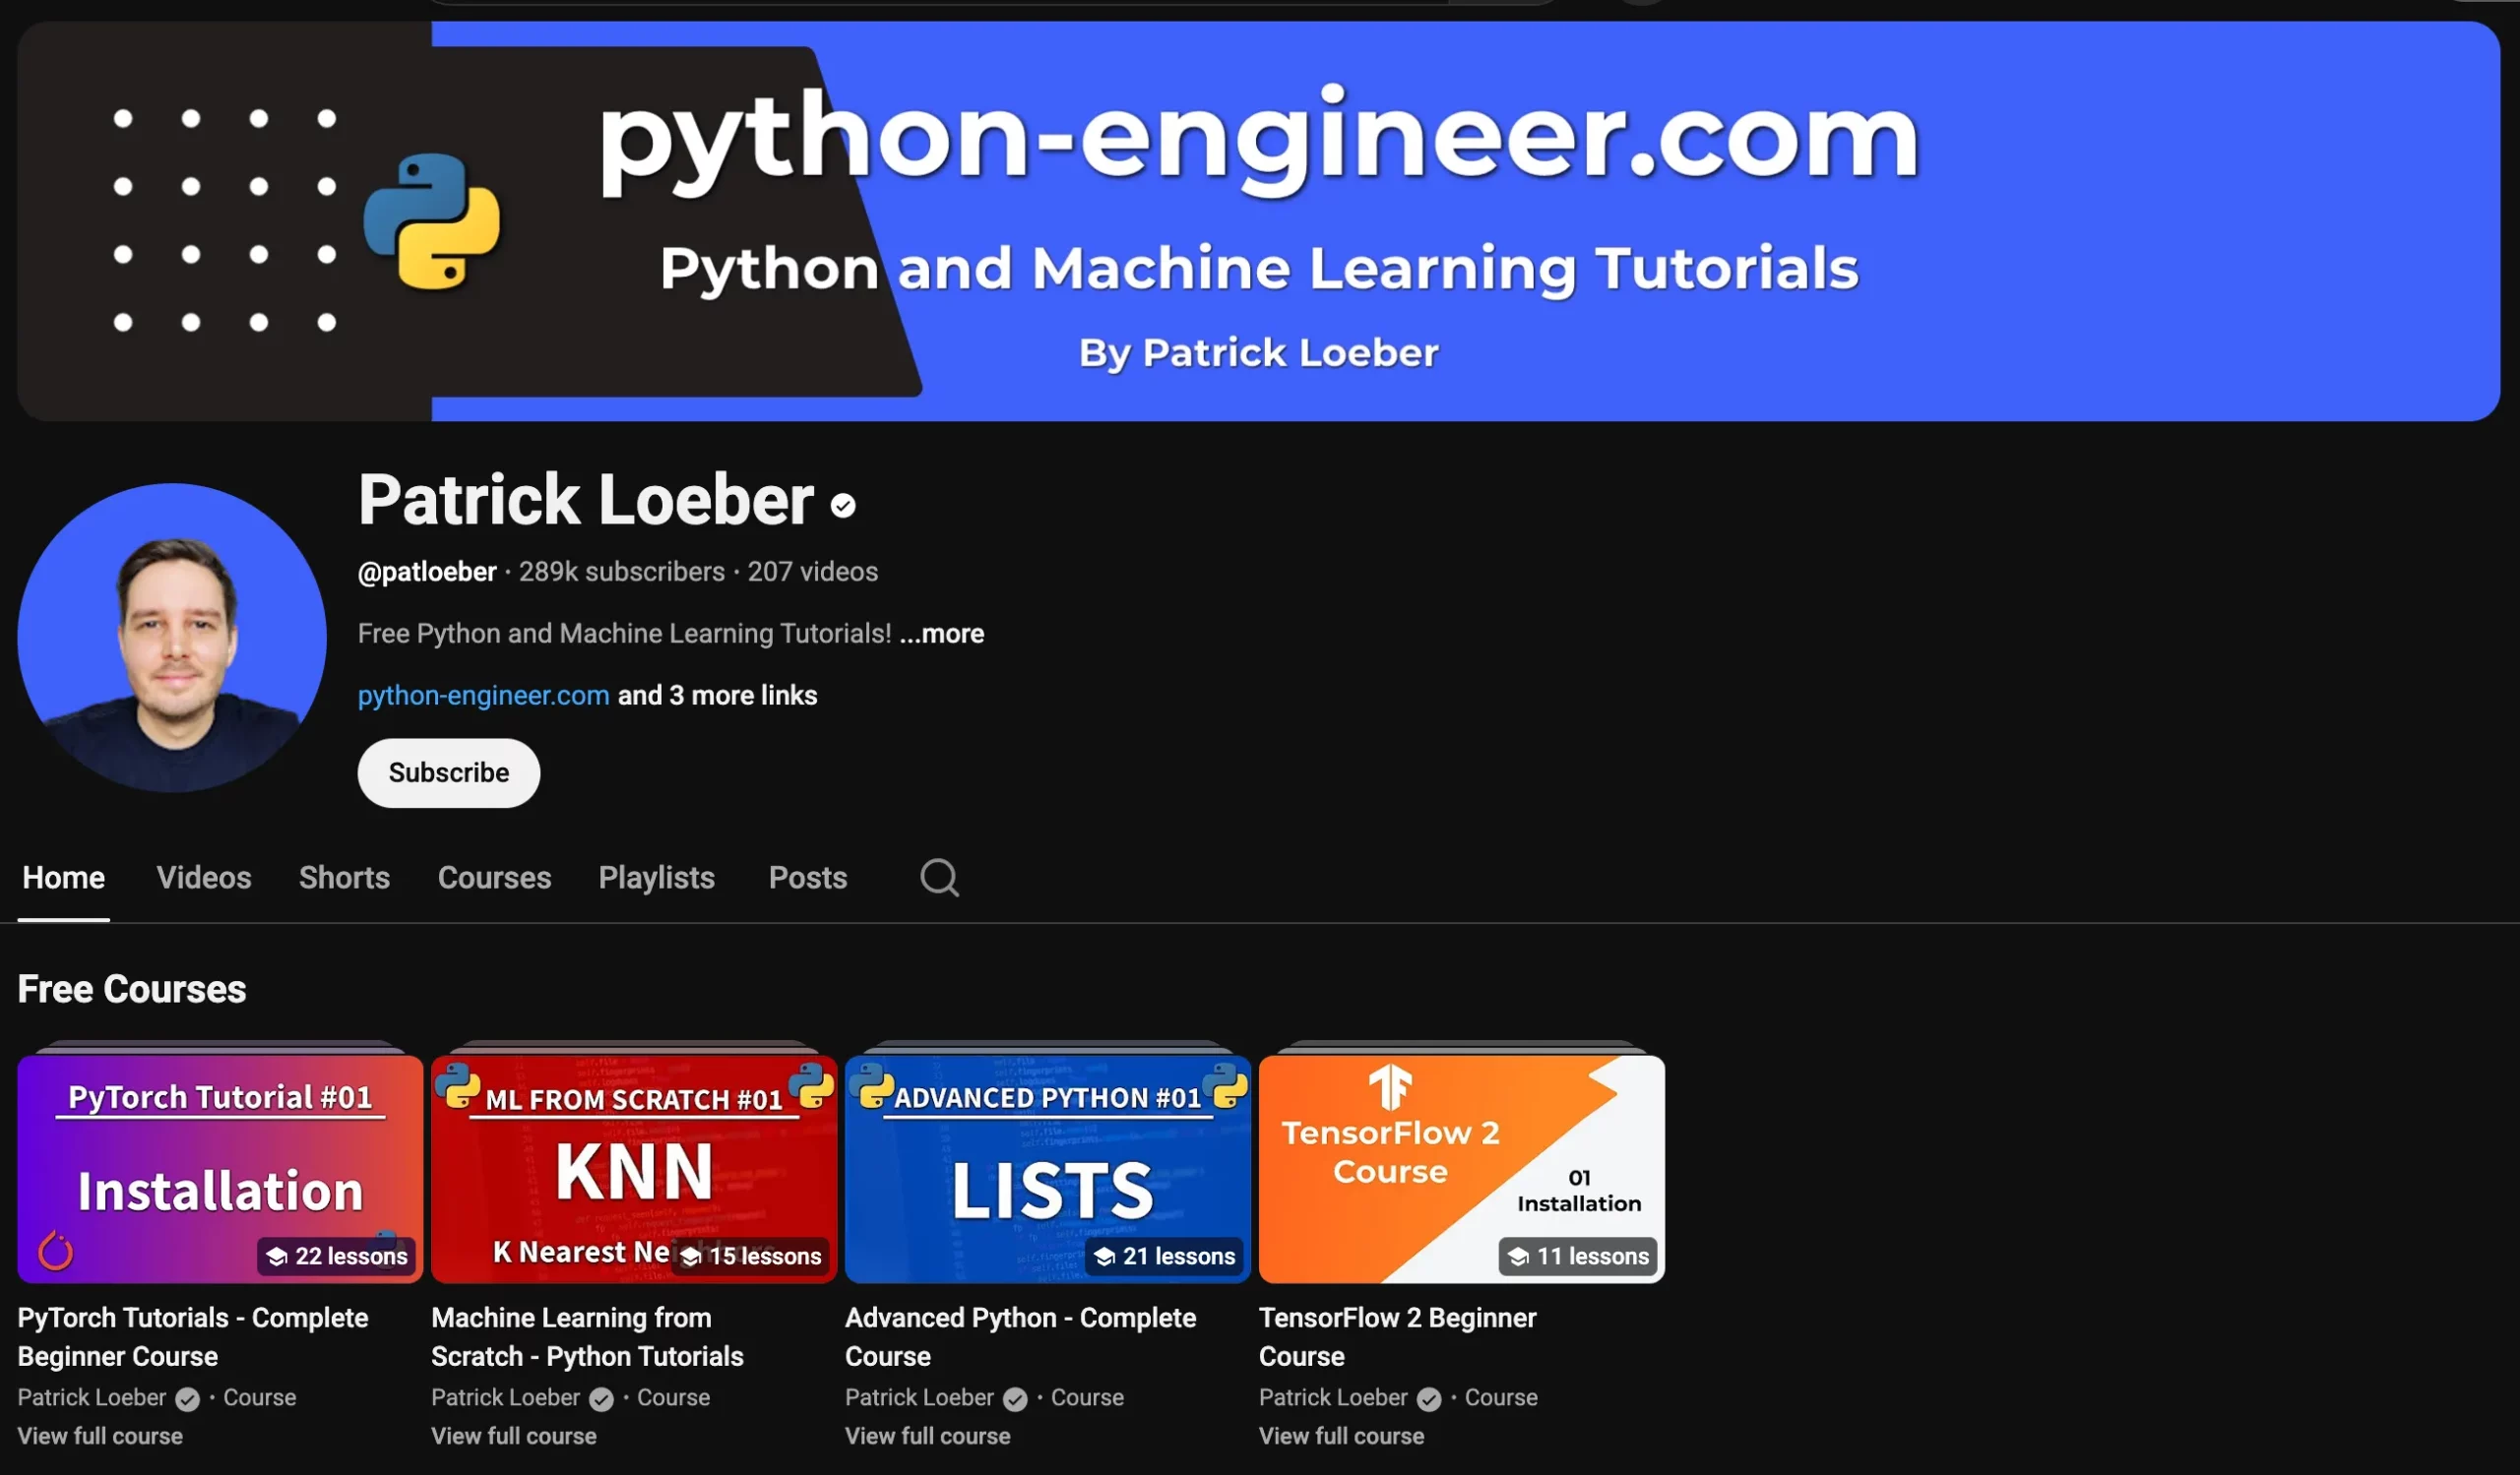Image resolution: width=2520 pixels, height=1475 pixels.
Task: Open the Posts tab
Action: click(x=807, y=878)
